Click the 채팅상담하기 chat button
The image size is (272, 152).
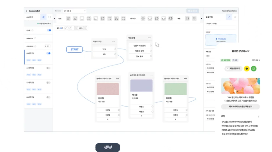pyautogui.click(x=233, y=68)
